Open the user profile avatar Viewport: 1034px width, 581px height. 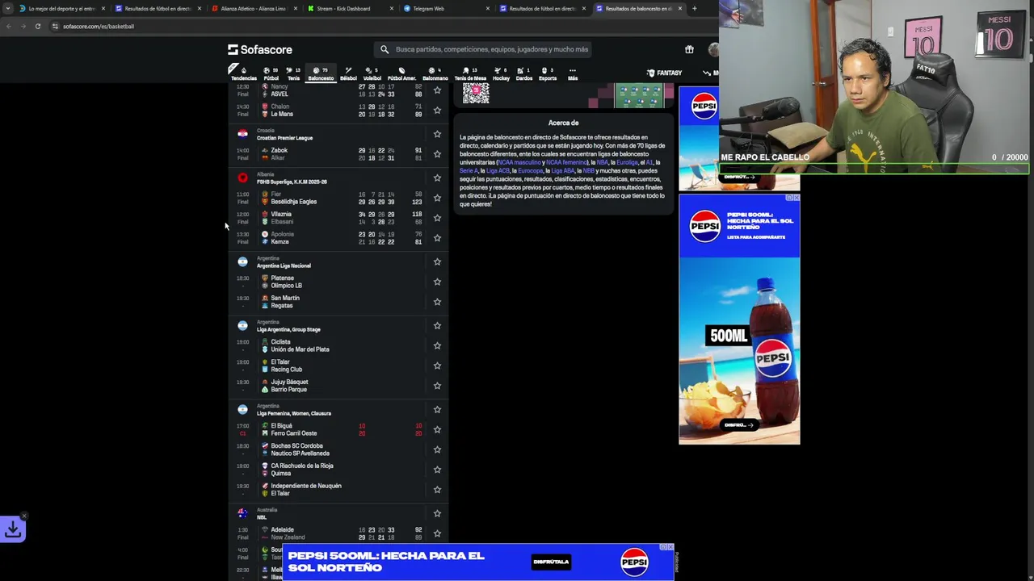click(x=712, y=49)
